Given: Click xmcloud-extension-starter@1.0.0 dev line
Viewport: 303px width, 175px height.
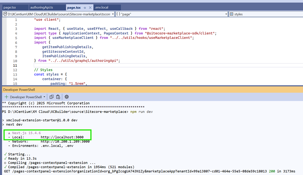Looking at the screenshot, I should tap(40, 120).
